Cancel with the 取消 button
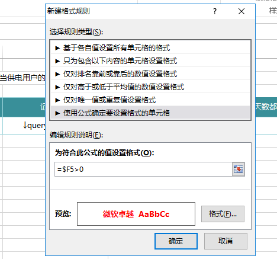The height and width of the screenshot is (259, 277). point(226,241)
